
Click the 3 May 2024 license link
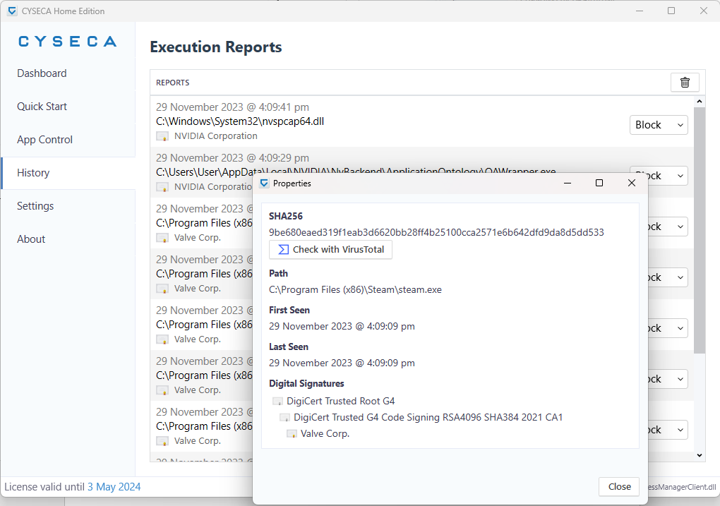pyautogui.click(x=114, y=487)
